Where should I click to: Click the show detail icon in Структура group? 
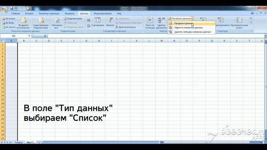tap(251, 18)
